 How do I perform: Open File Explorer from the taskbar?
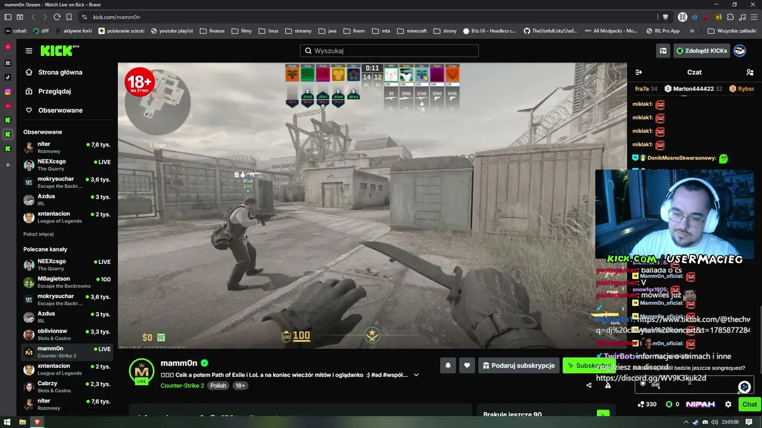22,422
